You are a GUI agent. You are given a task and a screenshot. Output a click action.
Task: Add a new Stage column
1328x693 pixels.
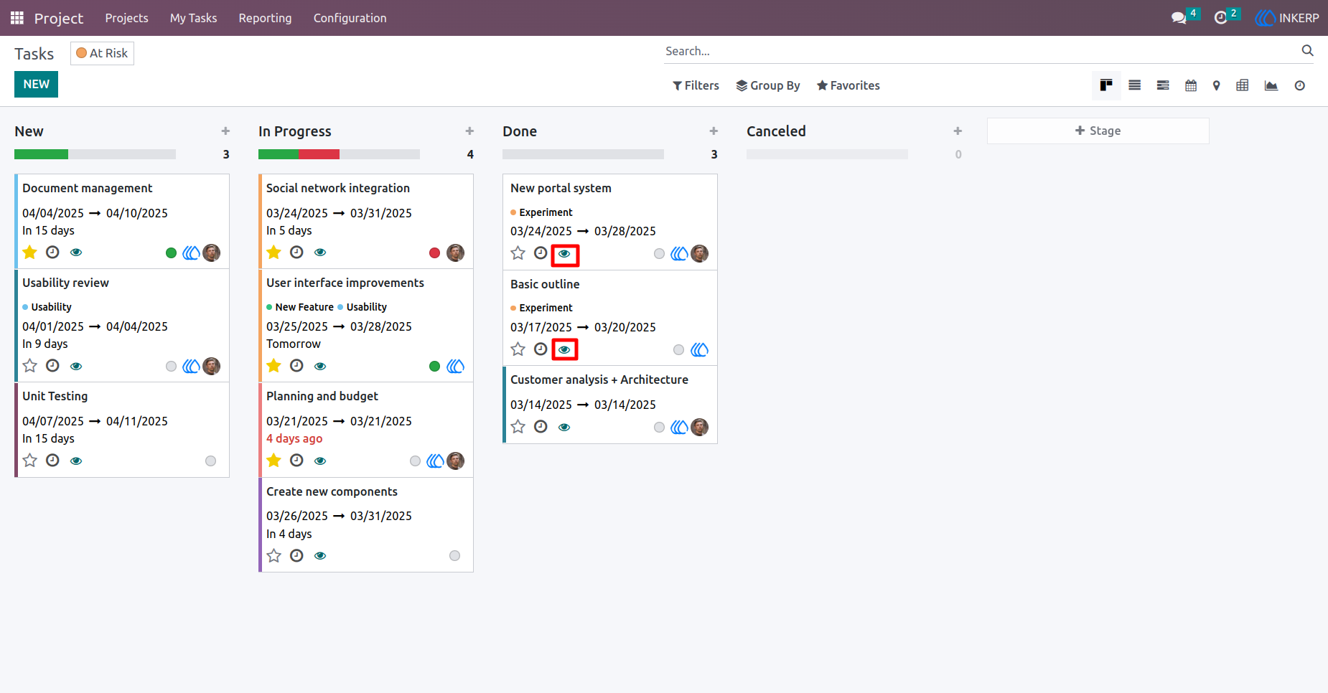click(1098, 131)
